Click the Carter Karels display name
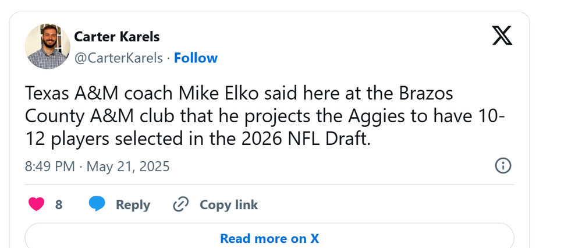The width and height of the screenshot is (582, 248). click(x=117, y=37)
